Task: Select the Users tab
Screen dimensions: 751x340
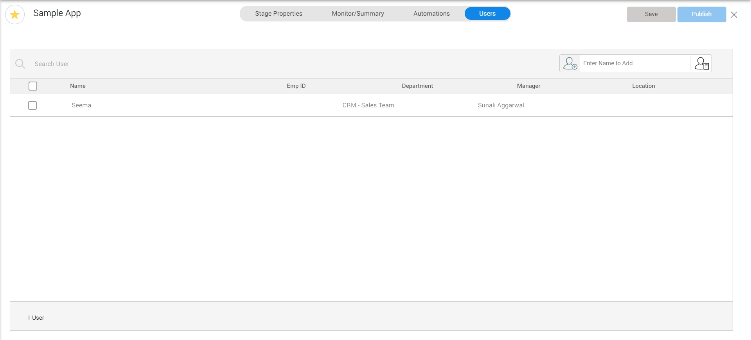Action: pyautogui.click(x=487, y=14)
